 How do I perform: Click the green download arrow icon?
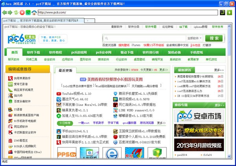pos(229,13)
